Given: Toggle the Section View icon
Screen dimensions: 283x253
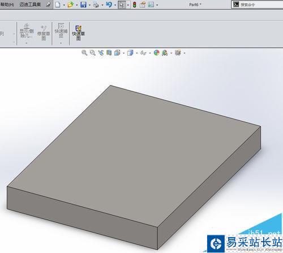Looking at the screenshot, I should 109,53.
